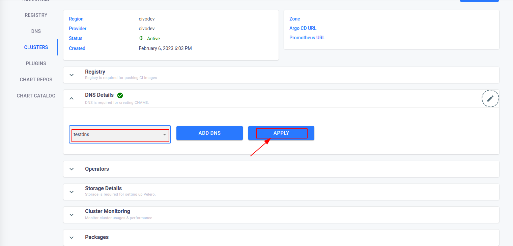Click the Registry section title
The image size is (513, 246).
click(x=95, y=72)
